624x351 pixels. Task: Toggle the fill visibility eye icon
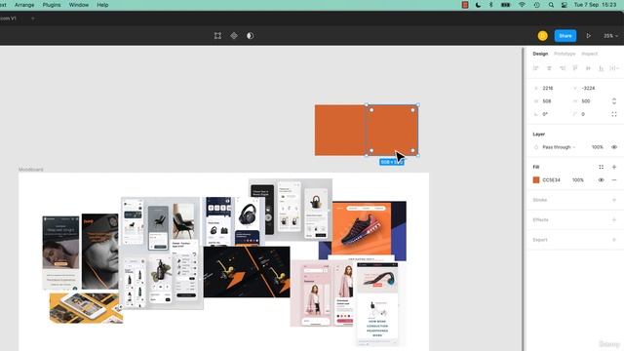[601, 180]
